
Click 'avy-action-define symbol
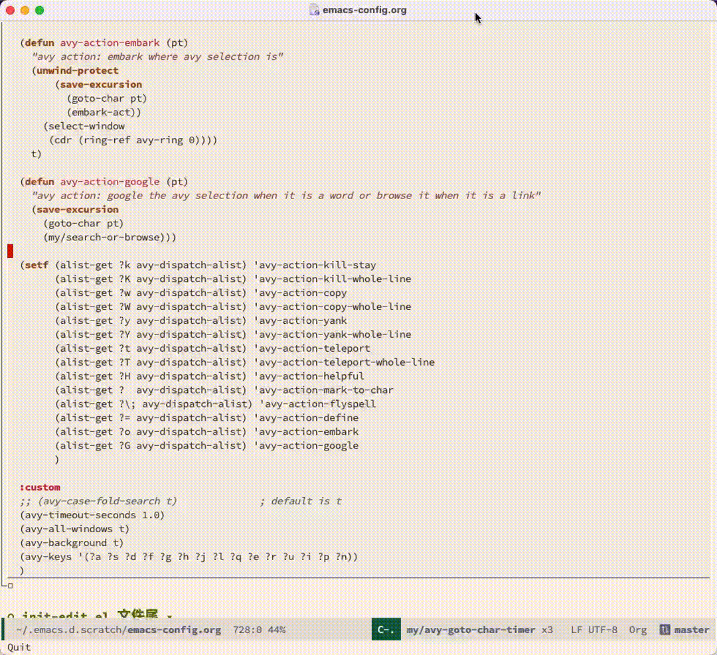[306, 418]
